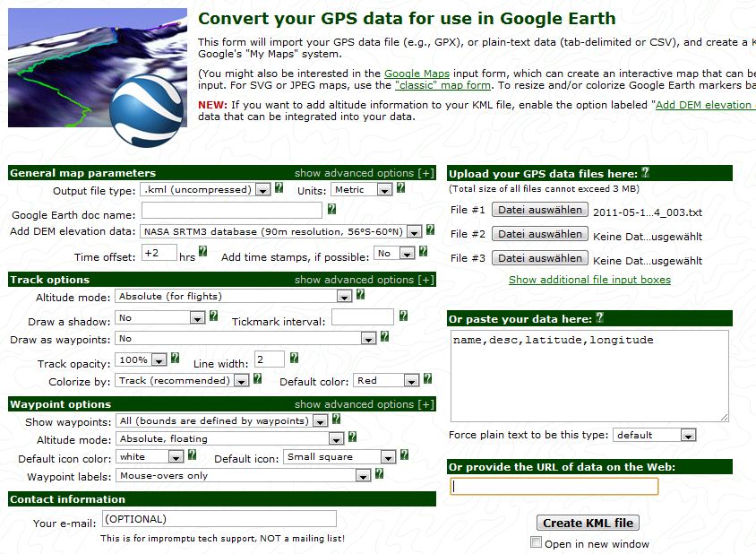Viewport: 756px width, 554px height.
Task: Open the Add DEM elevation data dropdown
Action: pyautogui.click(x=280, y=231)
